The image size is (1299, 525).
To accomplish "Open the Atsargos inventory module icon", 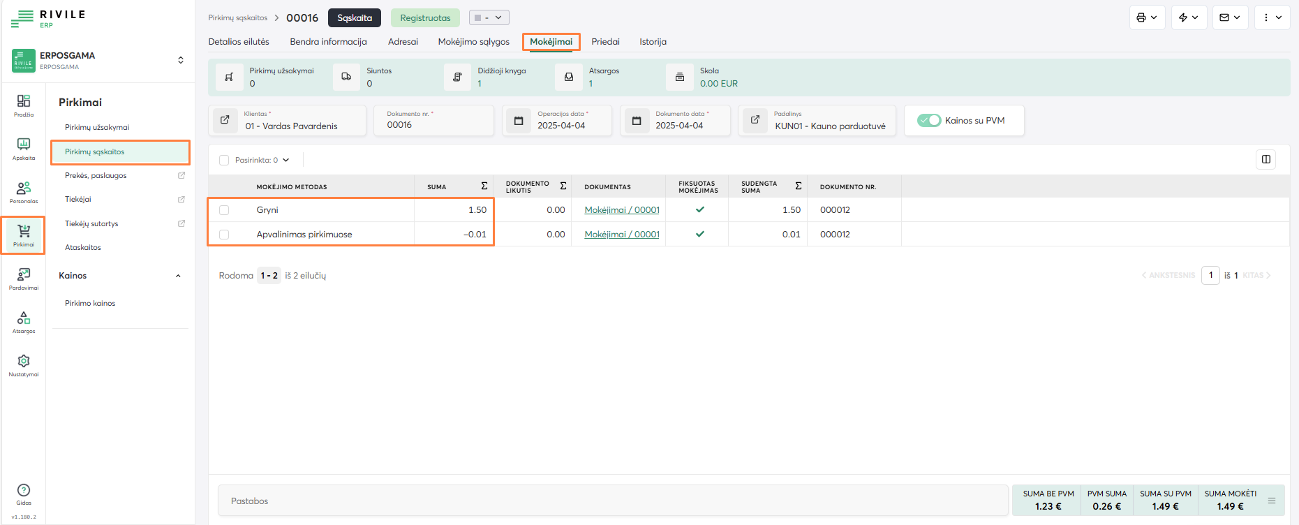I will (x=24, y=321).
